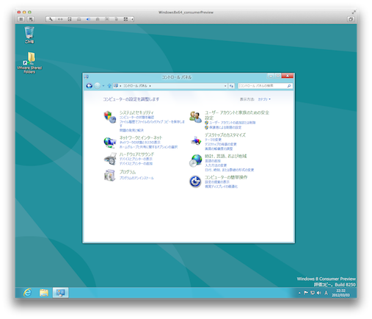Launch Internet Explorer from the taskbar
372x319 pixels.
[27, 293]
